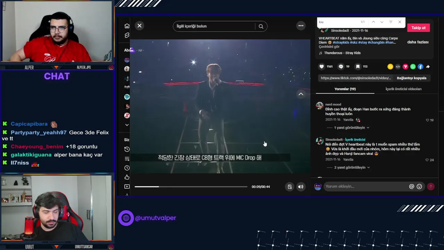Go to previous find result arrow
Screen dimensions: 444x250
(x=373, y=22)
